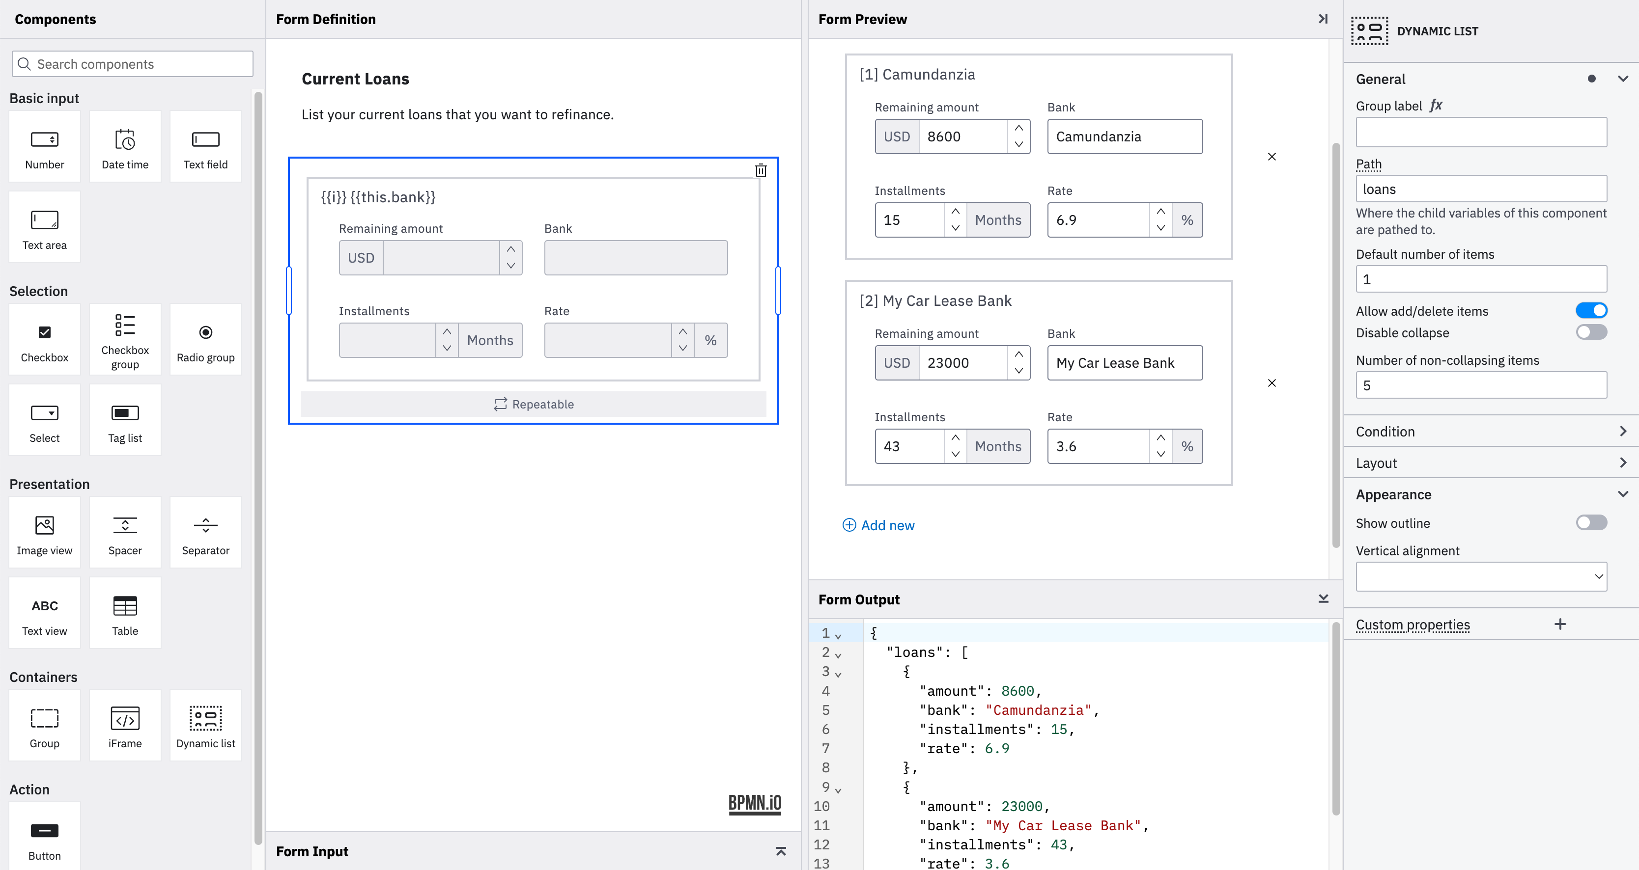This screenshot has width=1639, height=870.
Task: Click the Path input field for loans
Action: tap(1482, 189)
